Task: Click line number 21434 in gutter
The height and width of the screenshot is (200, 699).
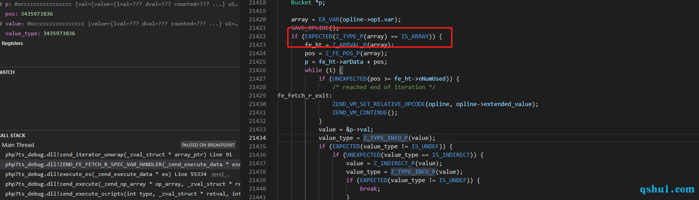Action: pyautogui.click(x=257, y=138)
